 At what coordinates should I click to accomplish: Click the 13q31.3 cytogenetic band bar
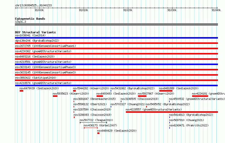pyautogui.click(x=116, y=24)
